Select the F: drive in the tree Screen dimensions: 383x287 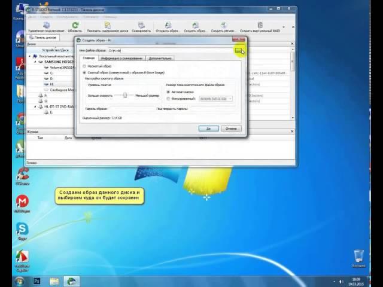coord(45,96)
